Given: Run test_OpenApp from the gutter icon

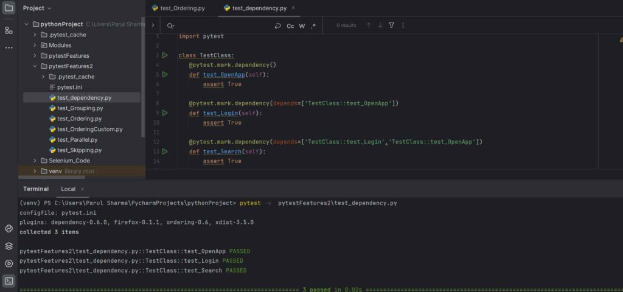Looking at the screenshot, I should click(x=165, y=74).
